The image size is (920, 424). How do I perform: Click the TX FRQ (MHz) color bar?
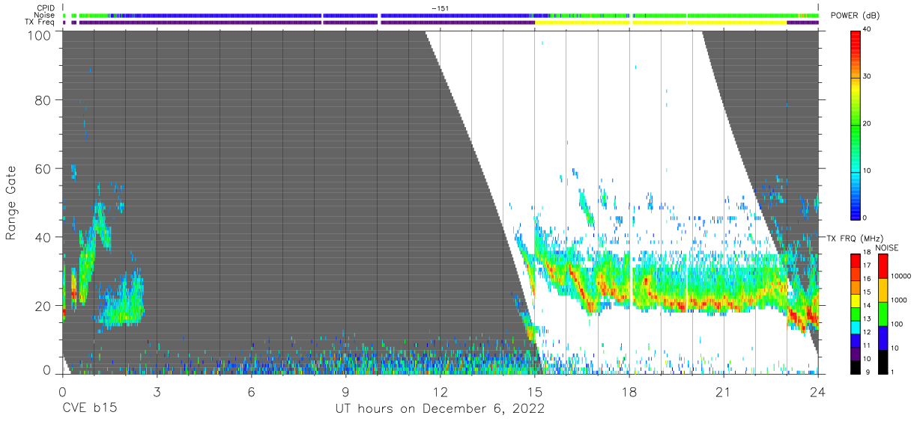(855, 313)
